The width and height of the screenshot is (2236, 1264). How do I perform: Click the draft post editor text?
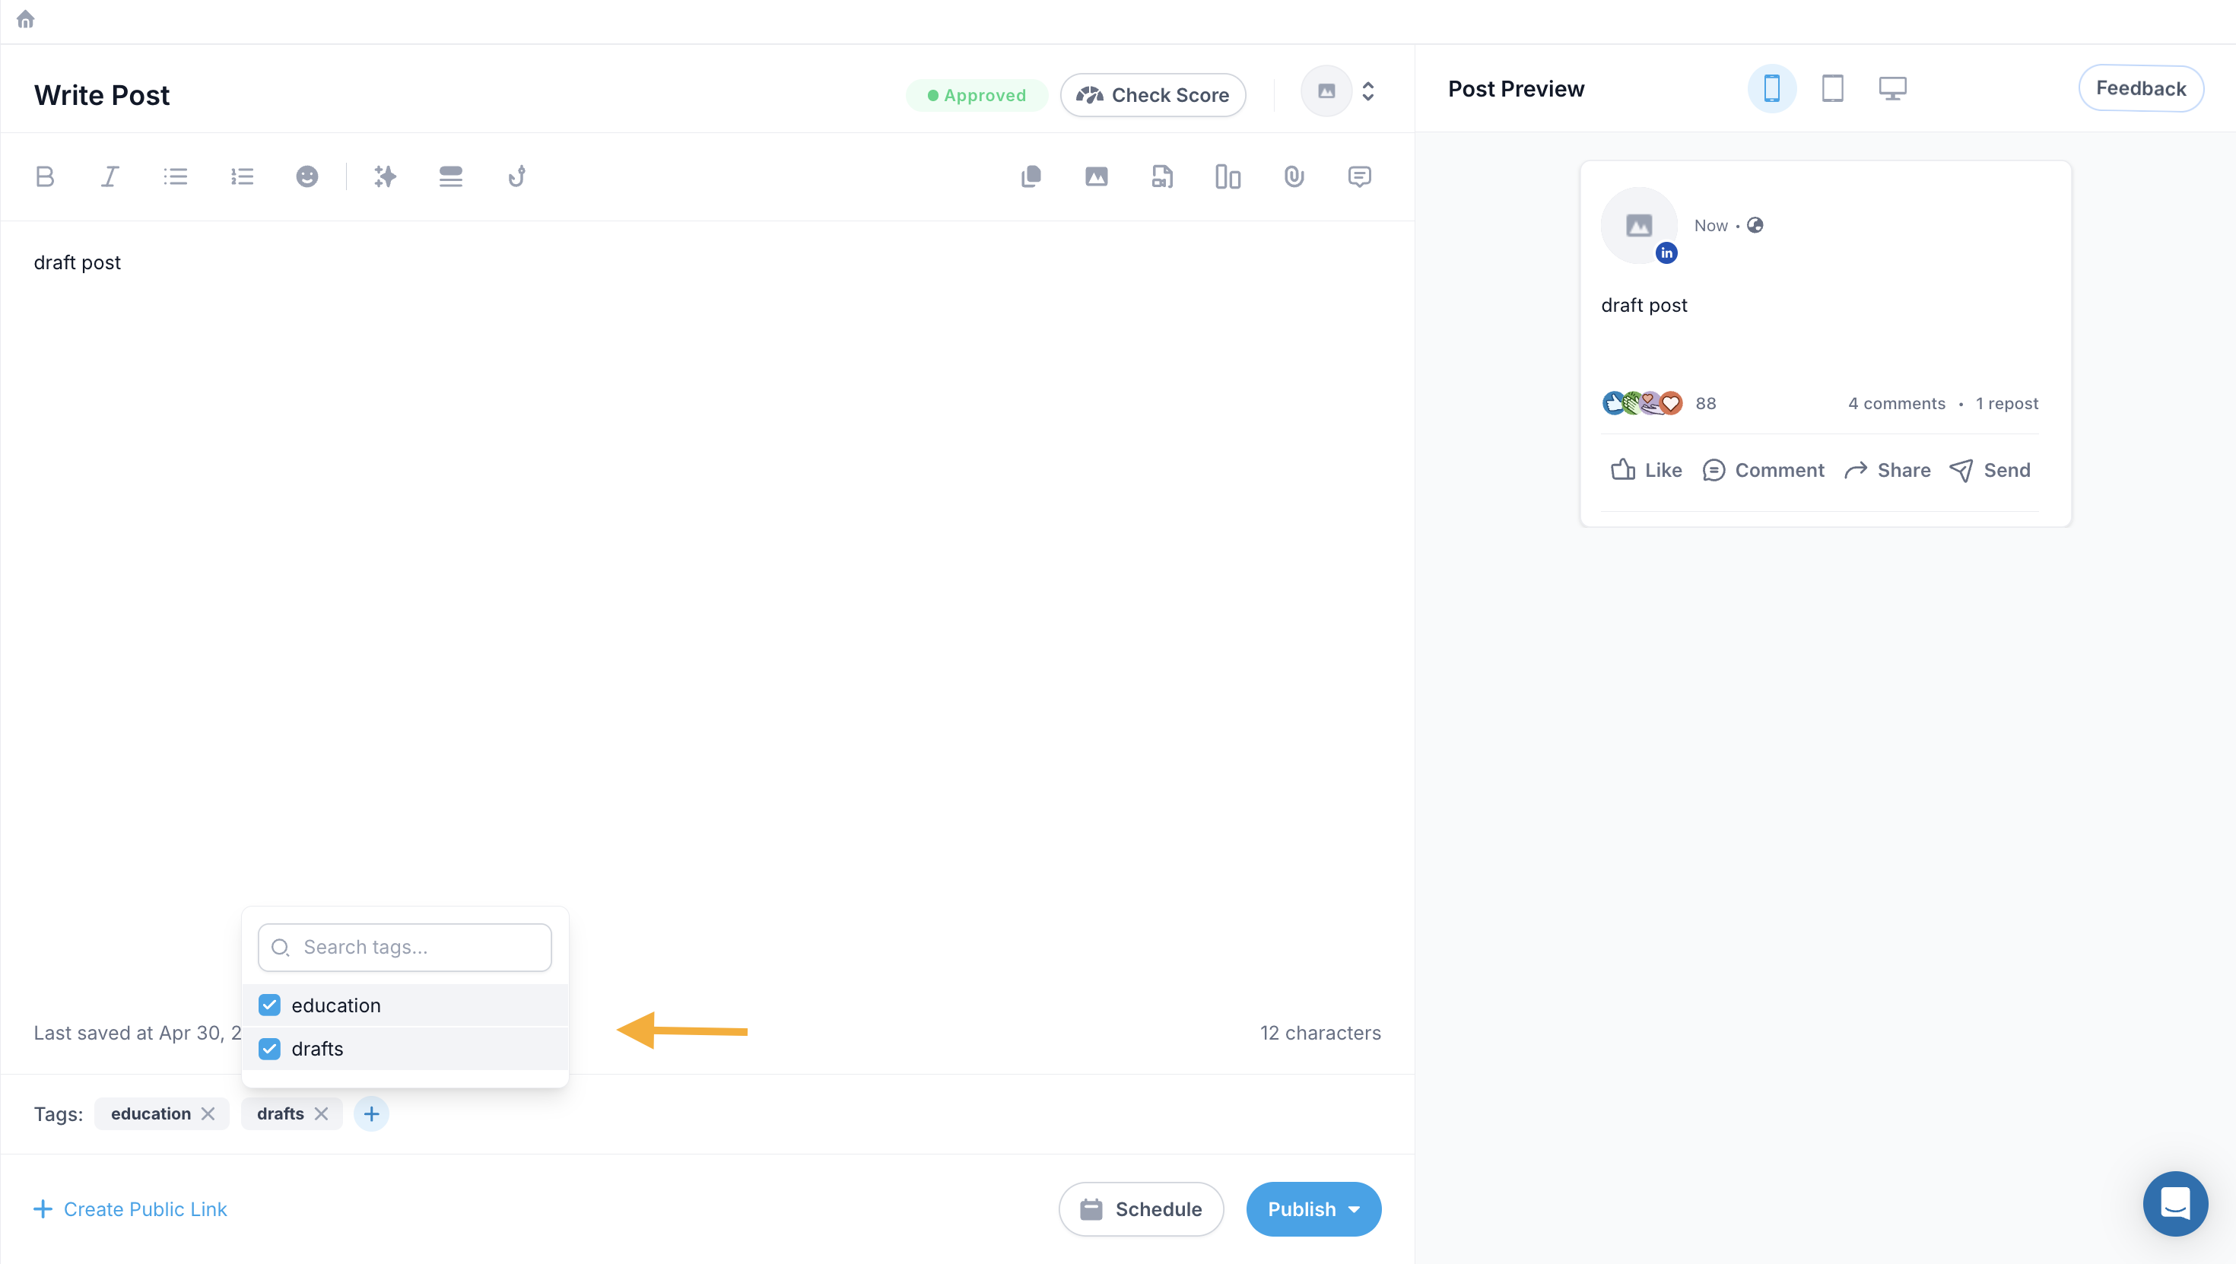point(78,262)
